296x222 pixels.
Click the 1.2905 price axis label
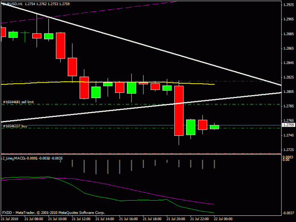tap(288, 19)
